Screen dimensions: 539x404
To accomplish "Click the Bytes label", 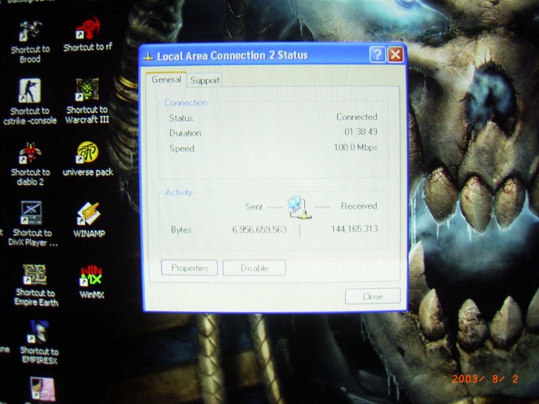I will pos(182,230).
